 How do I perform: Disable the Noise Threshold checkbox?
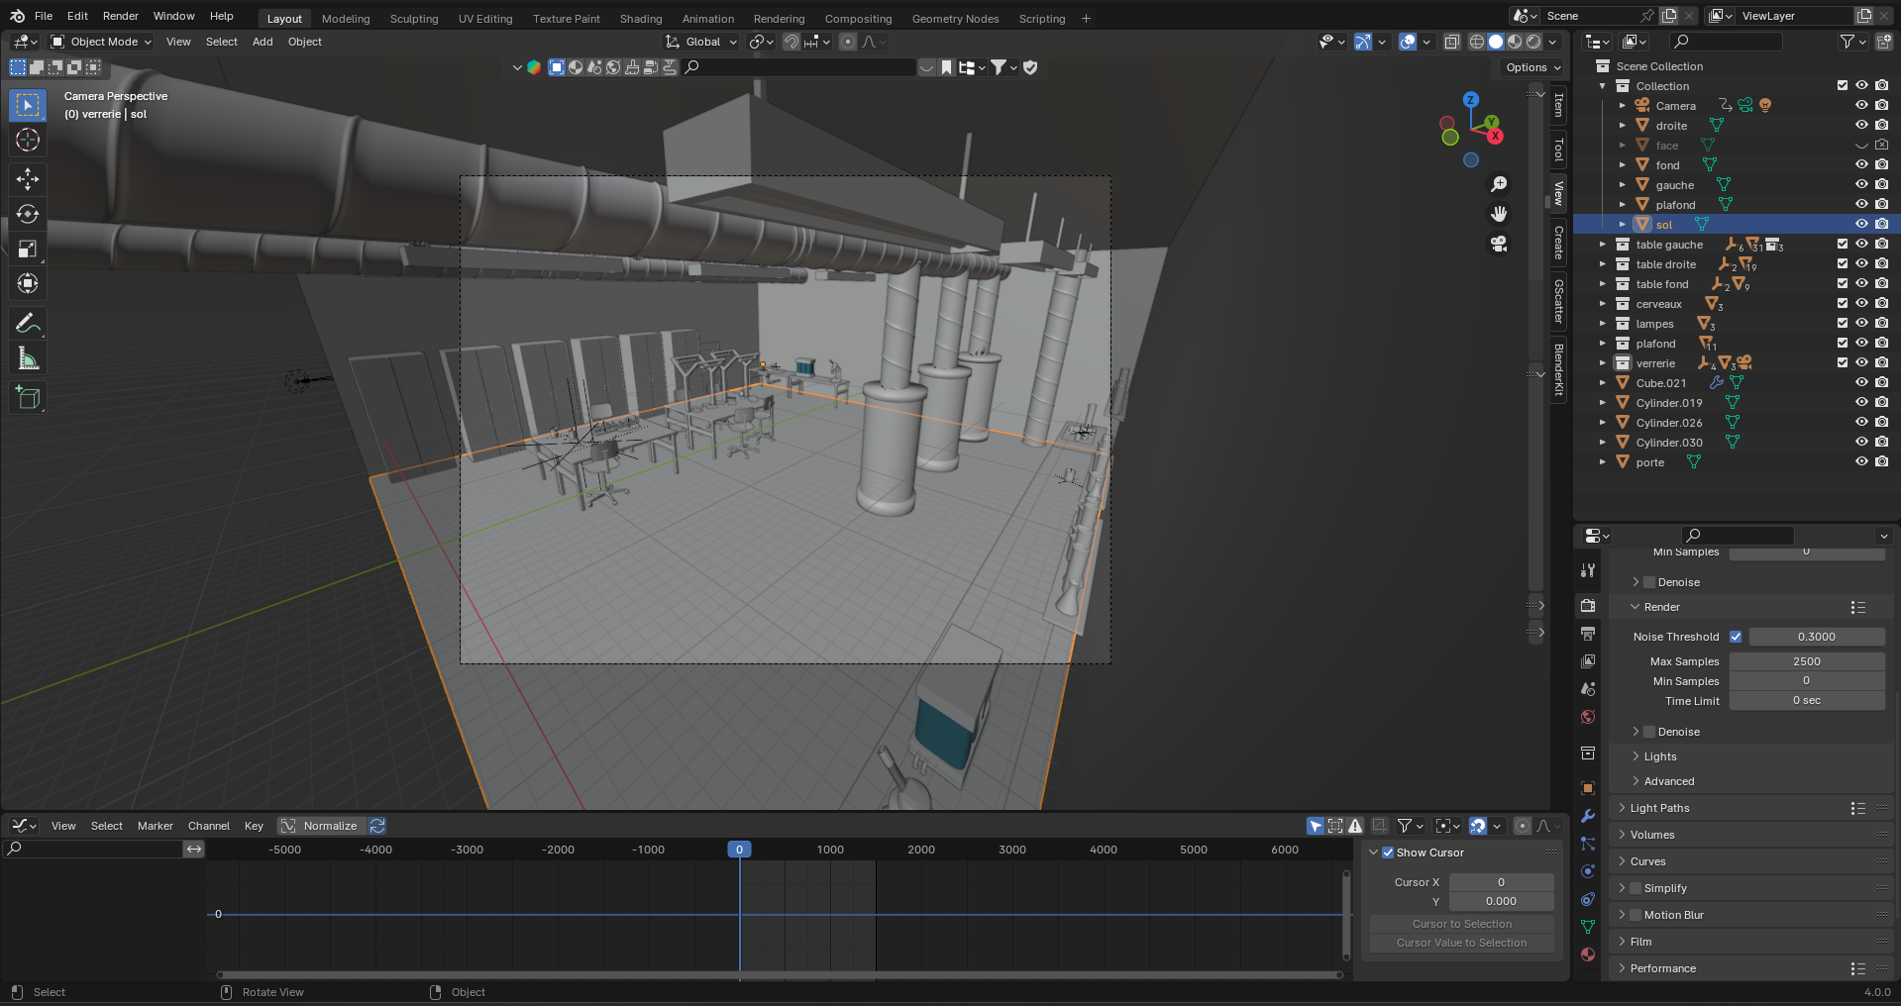(x=1736, y=637)
